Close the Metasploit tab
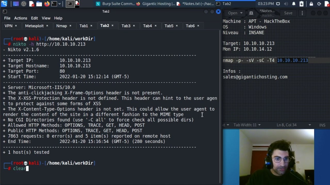Image resolution: width=330 pixels, height=185 pixels. [47, 26]
